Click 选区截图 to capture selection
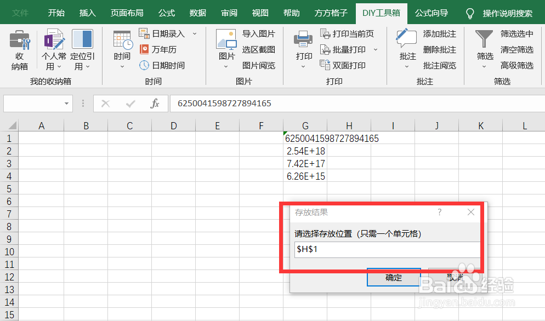The image size is (545, 321). 259,49
